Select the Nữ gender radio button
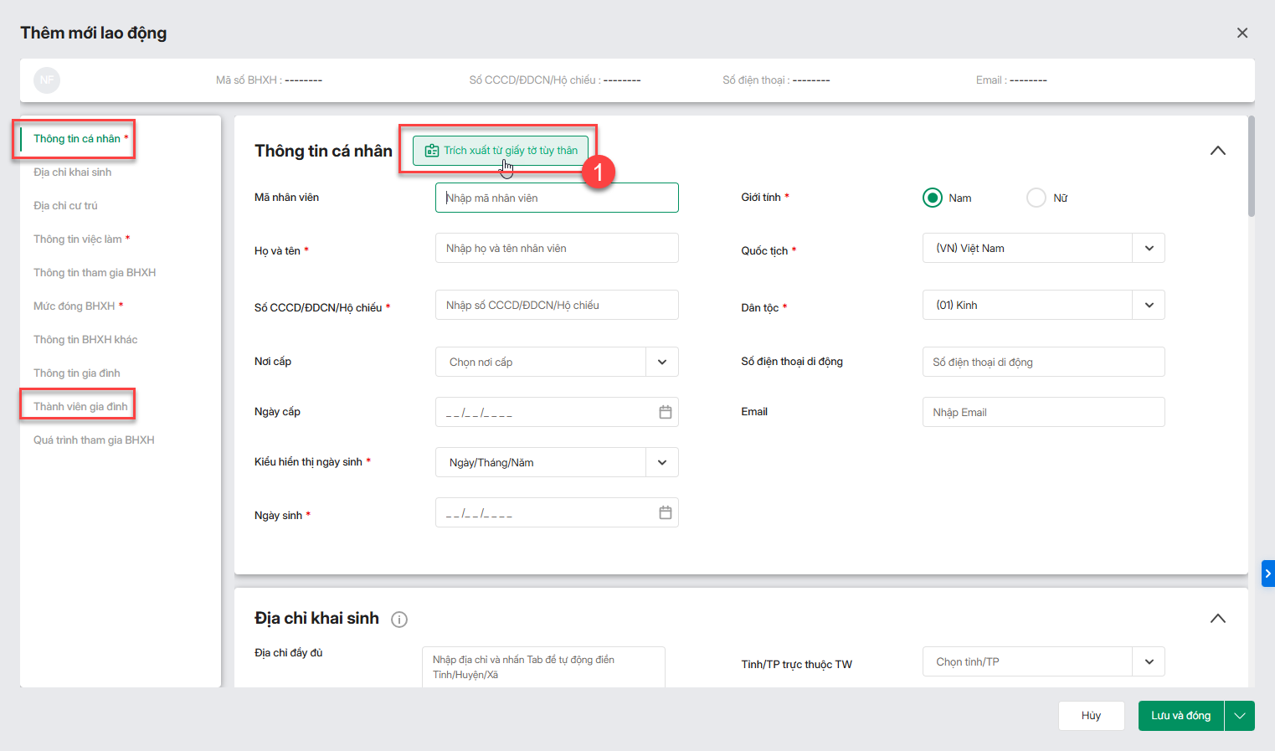The width and height of the screenshot is (1275, 751). click(x=1036, y=198)
